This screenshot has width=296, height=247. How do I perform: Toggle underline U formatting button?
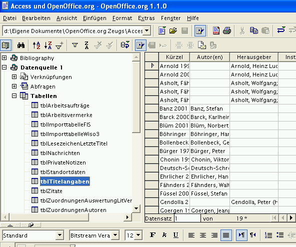click(x=176, y=235)
